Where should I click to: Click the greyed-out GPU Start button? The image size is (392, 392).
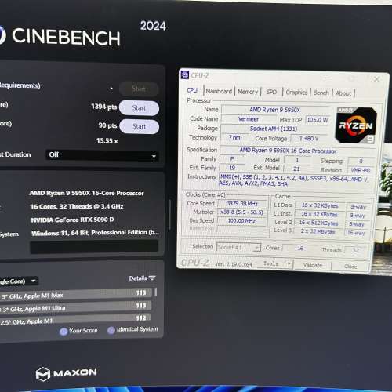(139, 89)
